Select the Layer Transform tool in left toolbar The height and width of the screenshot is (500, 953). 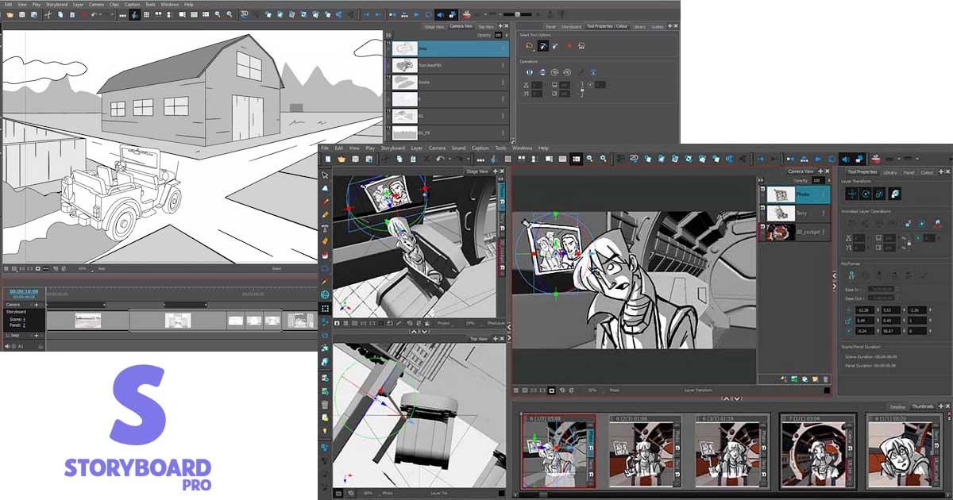325,309
